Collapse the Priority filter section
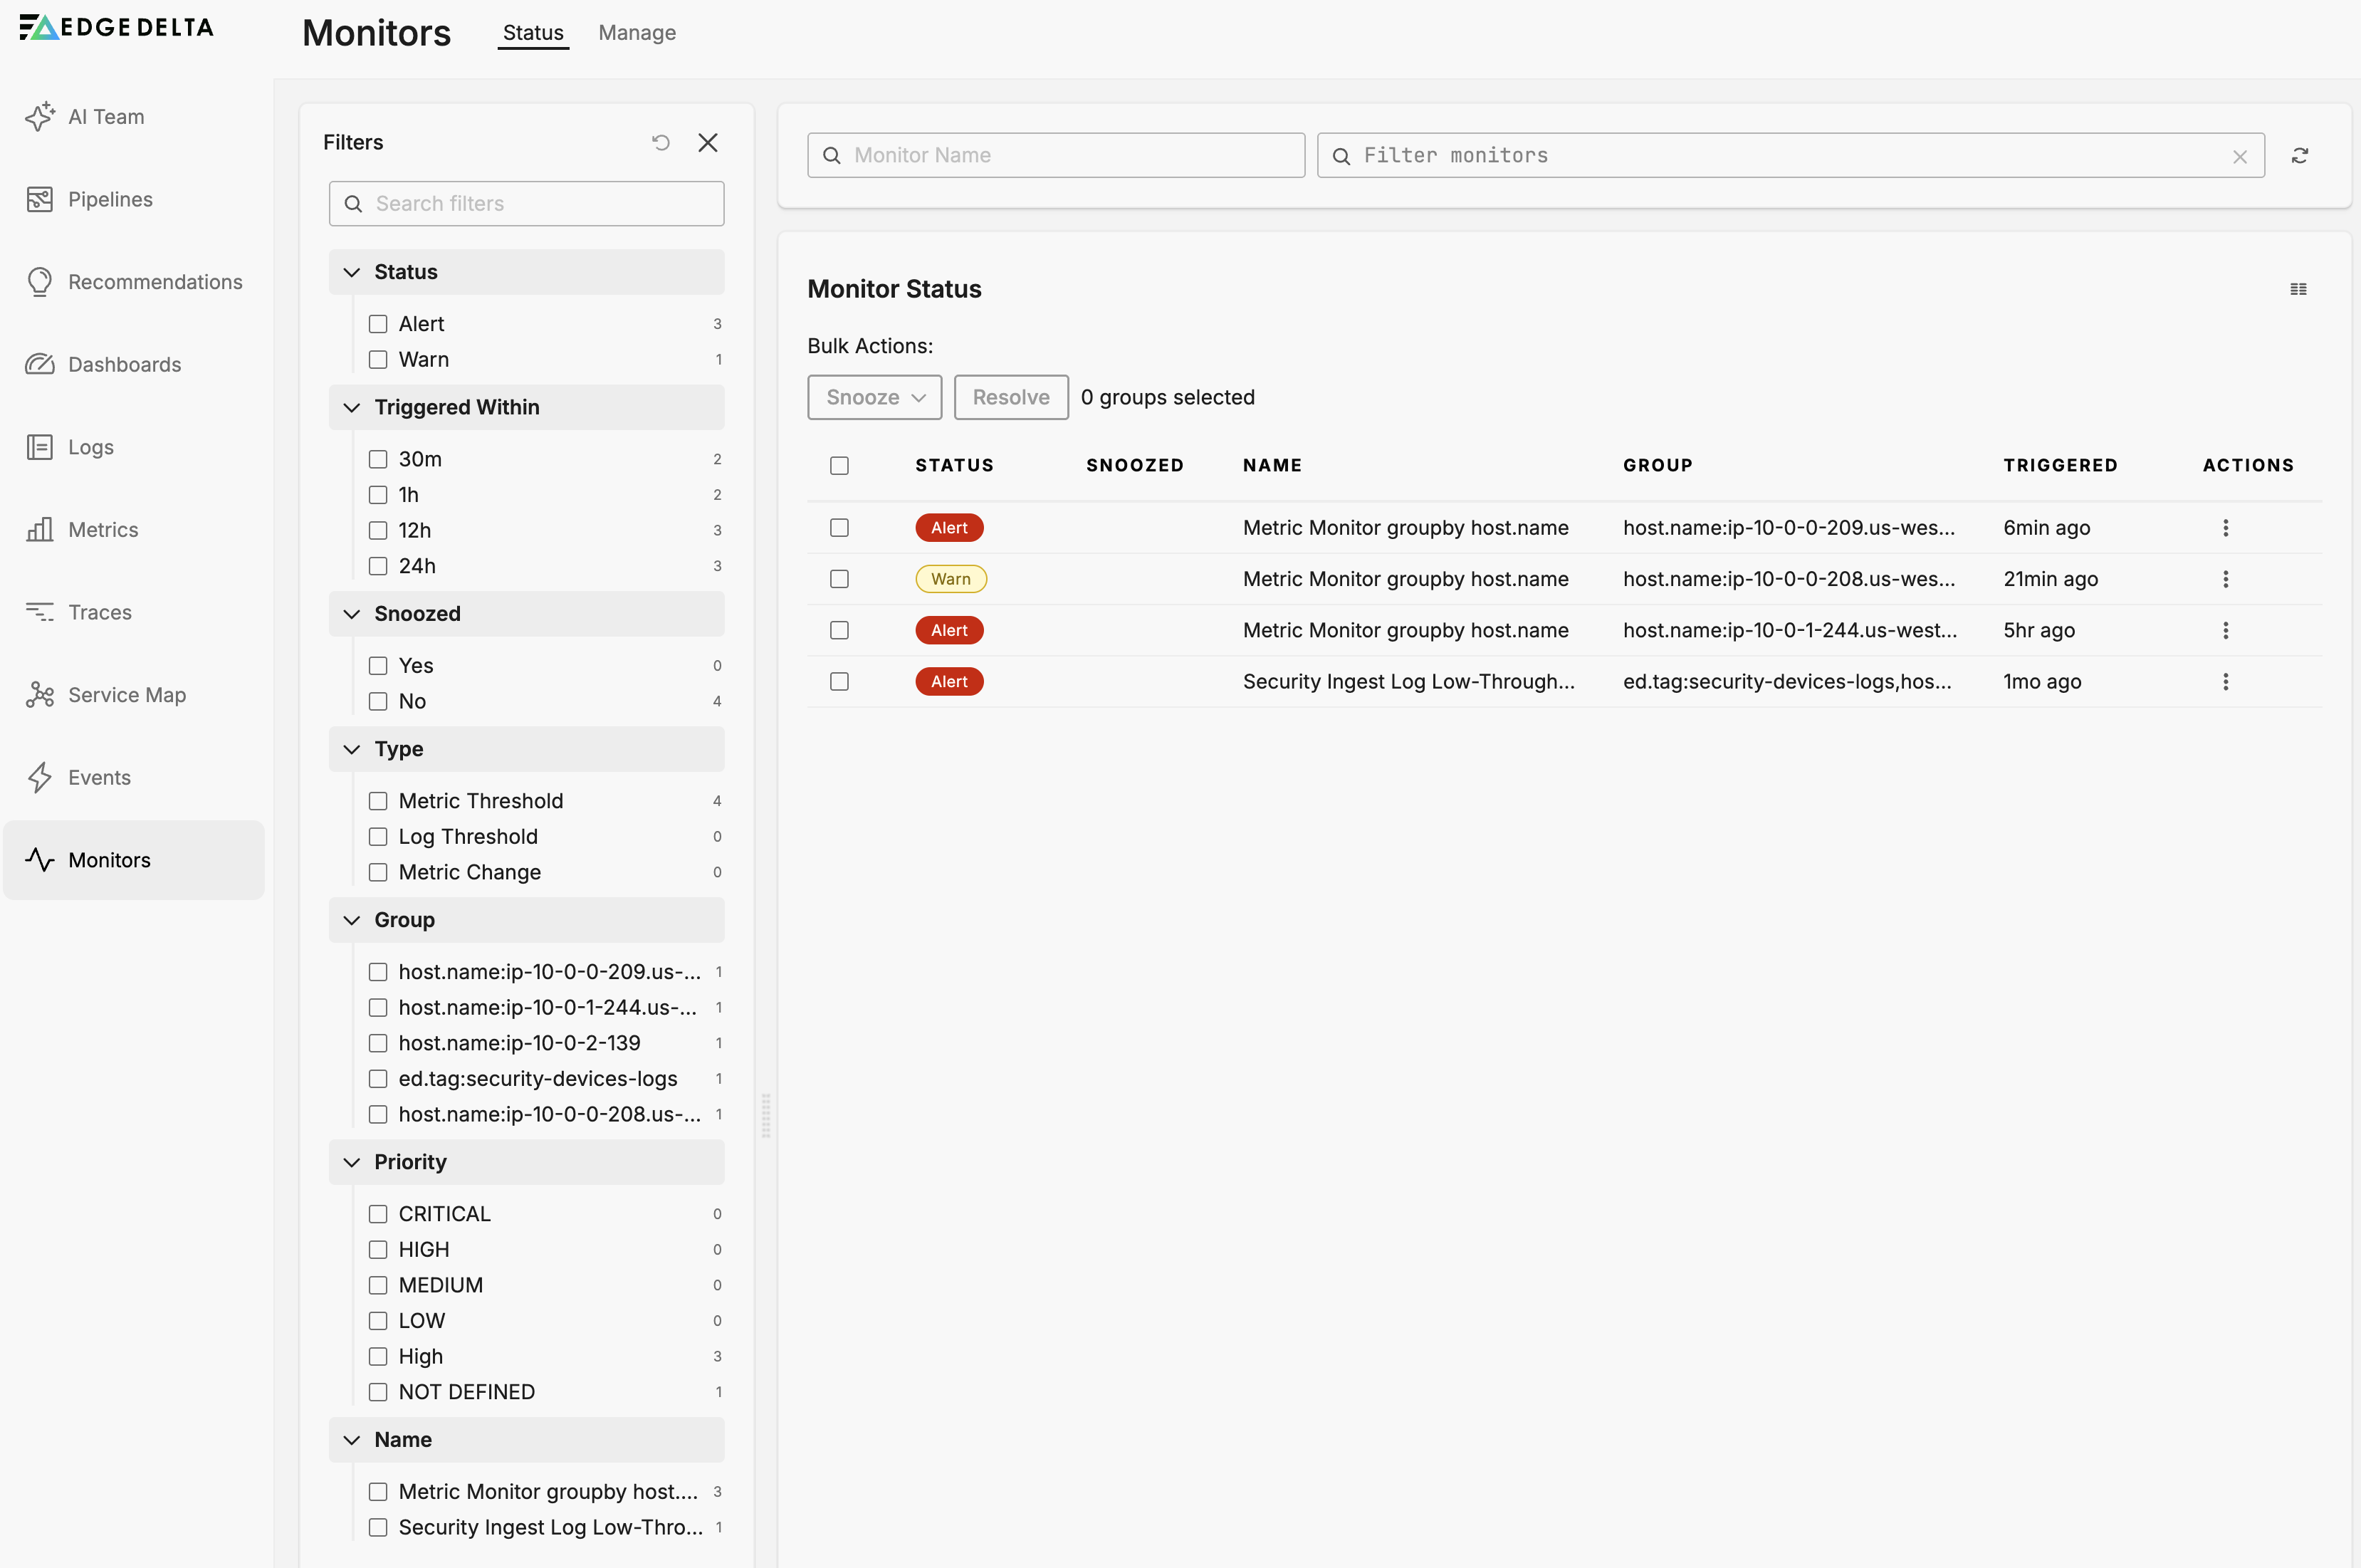 352,1162
